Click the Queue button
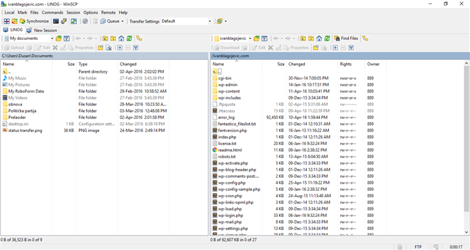Viewport: 470px width, 250px height. [110, 21]
